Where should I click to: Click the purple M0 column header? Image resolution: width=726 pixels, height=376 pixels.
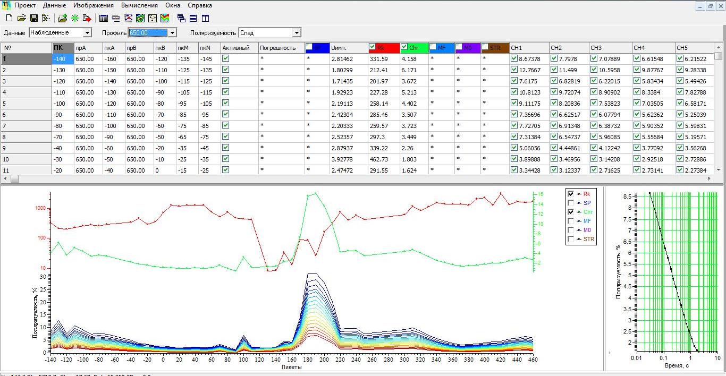[468, 48]
